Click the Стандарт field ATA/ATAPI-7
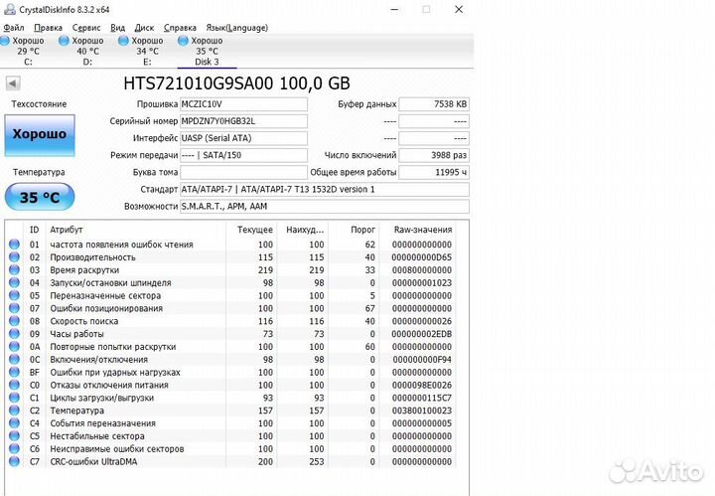715x496 pixels. [x=325, y=190]
